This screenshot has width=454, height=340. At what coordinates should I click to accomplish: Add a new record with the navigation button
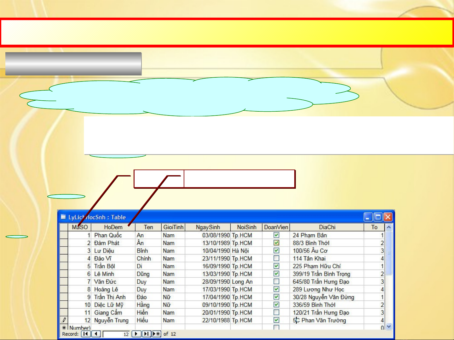157,334
